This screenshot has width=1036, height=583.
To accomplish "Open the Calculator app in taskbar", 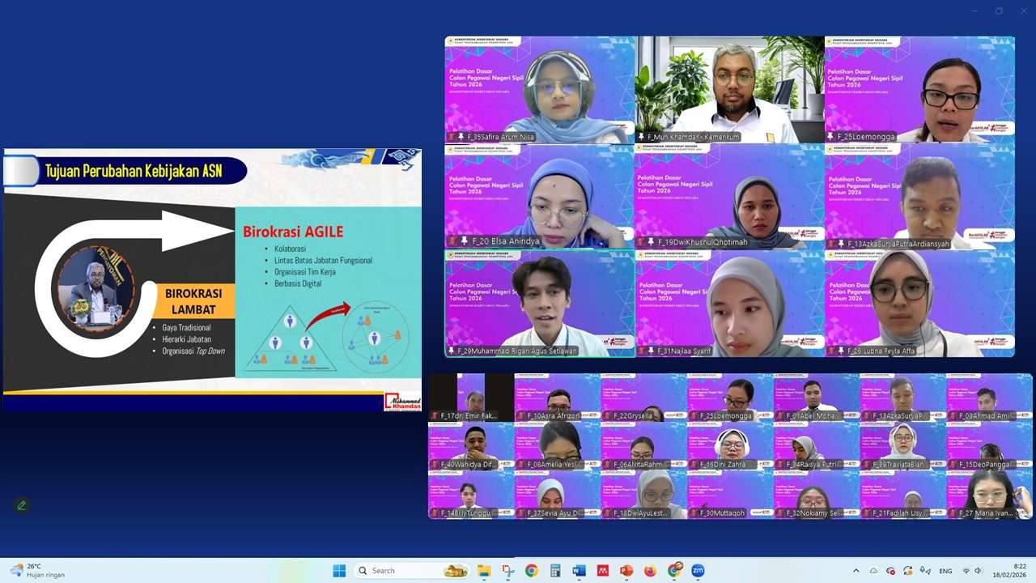I will click(555, 570).
